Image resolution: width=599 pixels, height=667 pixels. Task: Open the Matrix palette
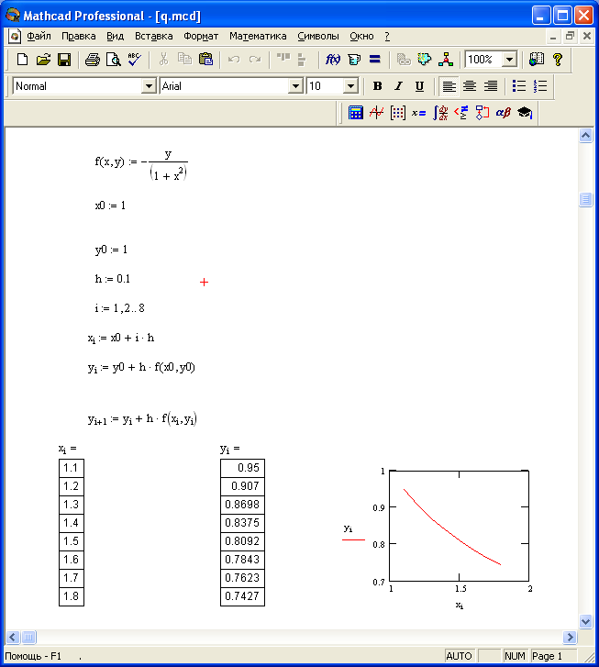pyautogui.click(x=398, y=113)
